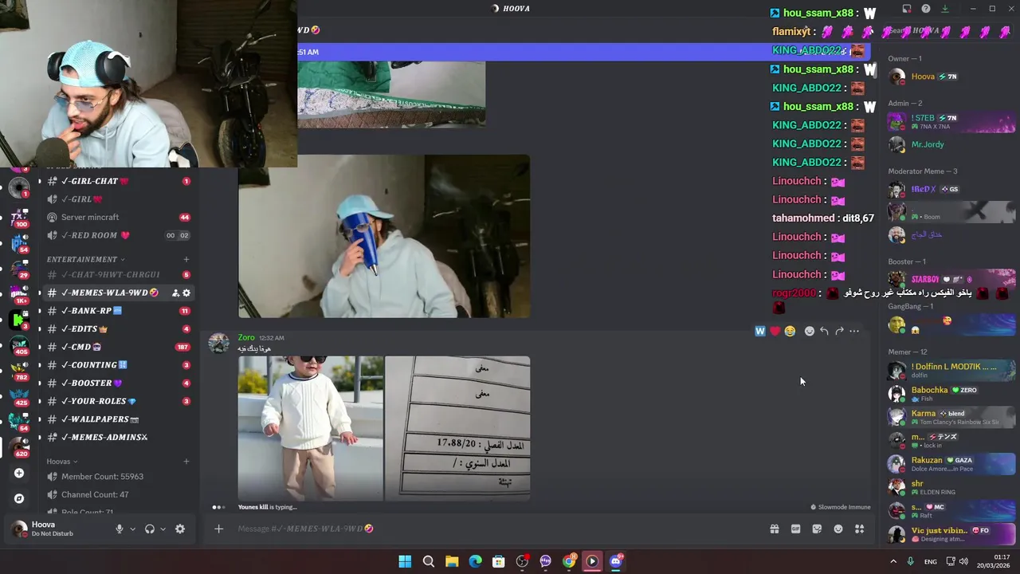The height and width of the screenshot is (574, 1020).
Task: Open microphone input options arrow
Action: pos(132,529)
